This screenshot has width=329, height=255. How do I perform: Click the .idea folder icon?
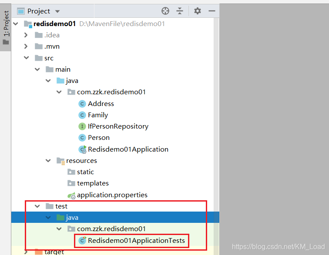(39, 35)
